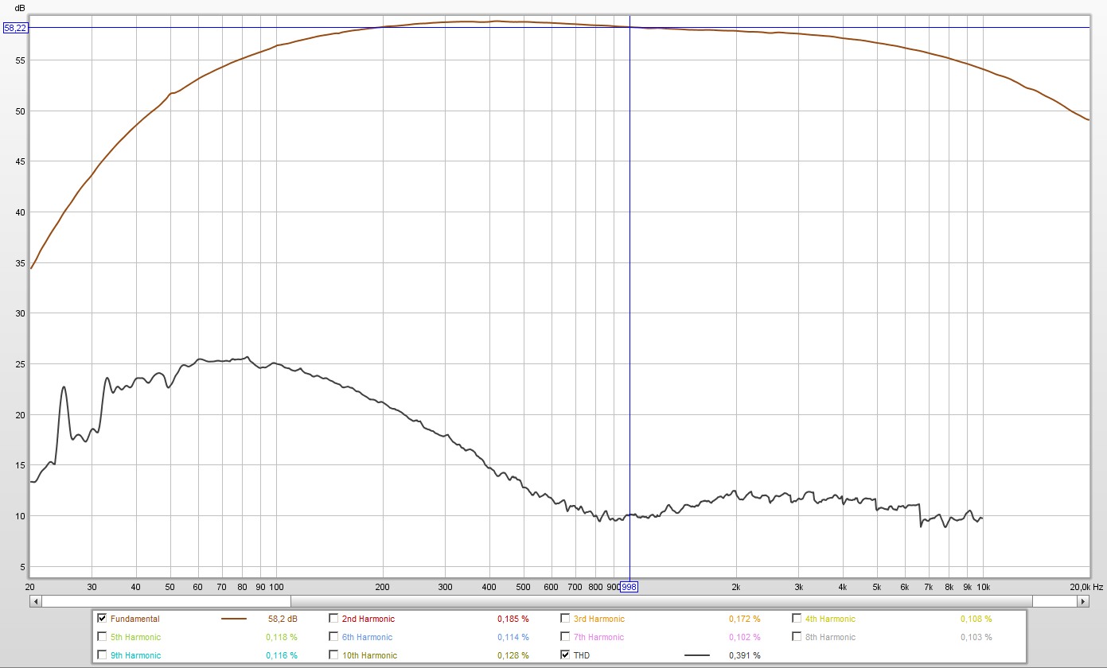Enable the 2nd Harmonic checkbox
This screenshot has width=1107, height=668.
(x=333, y=619)
